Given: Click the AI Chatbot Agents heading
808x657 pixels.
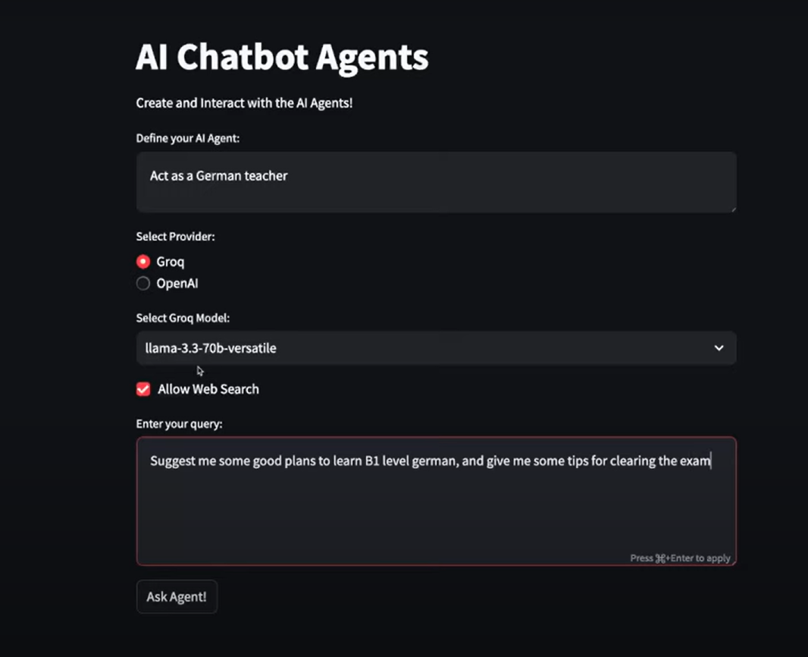Looking at the screenshot, I should pyautogui.click(x=281, y=56).
